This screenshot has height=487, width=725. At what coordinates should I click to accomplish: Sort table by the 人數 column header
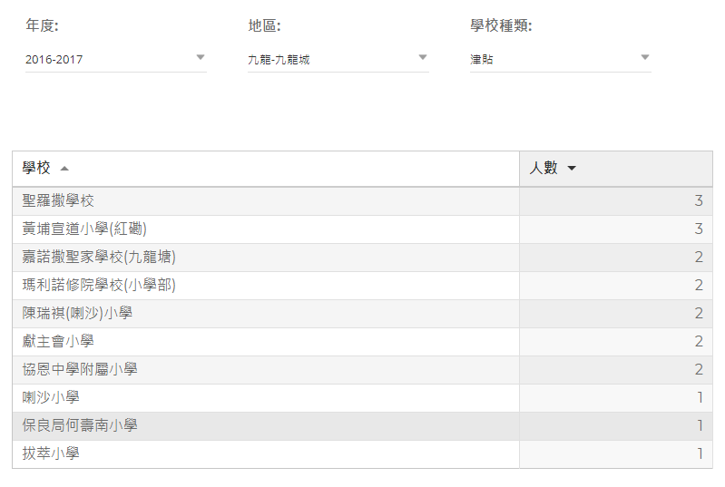tap(544, 169)
